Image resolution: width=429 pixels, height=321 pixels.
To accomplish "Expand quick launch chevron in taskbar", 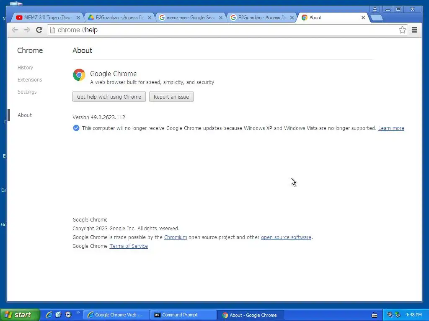I will pyautogui.click(x=78, y=313).
